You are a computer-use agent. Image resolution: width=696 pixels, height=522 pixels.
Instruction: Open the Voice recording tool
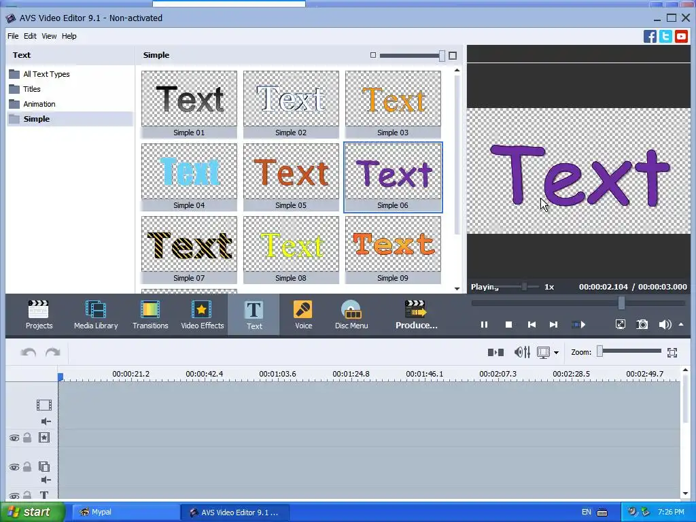303,315
